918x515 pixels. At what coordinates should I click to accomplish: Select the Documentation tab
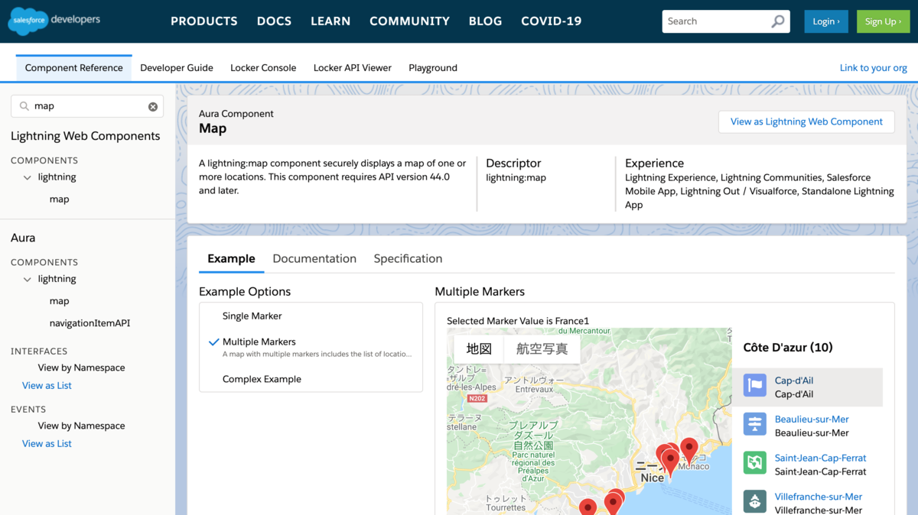click(314, 259)
